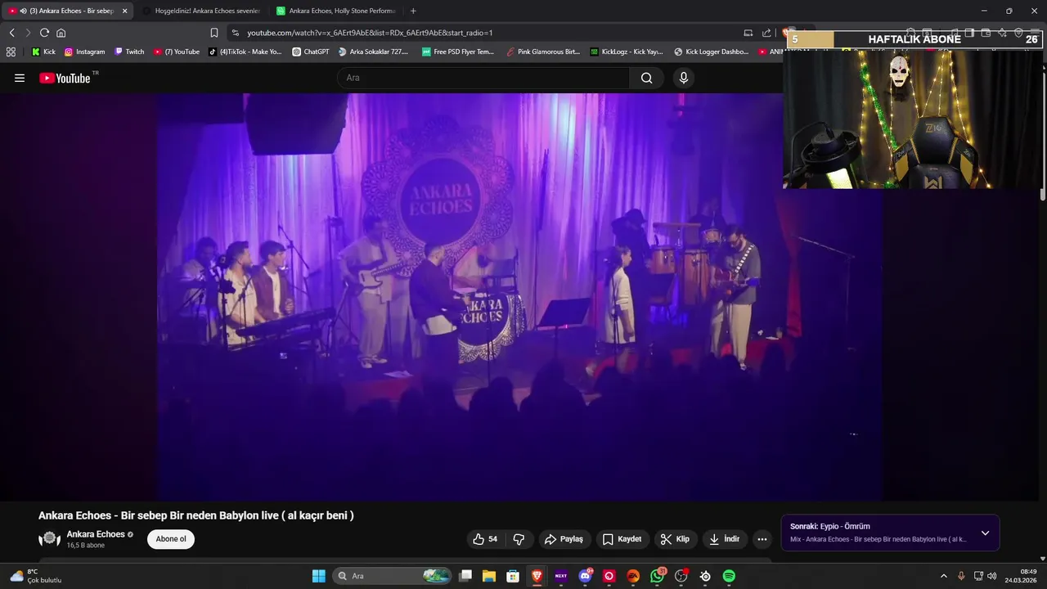Open the YouTube guide hamburger menu
Viewport: 1047px width, 589px height.
[x=20, y=78]
